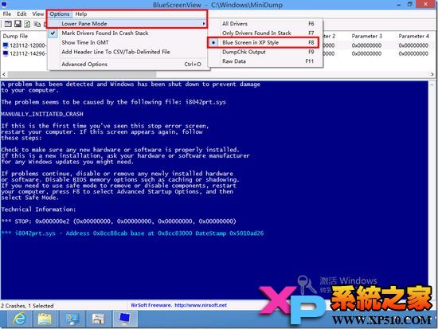Image resolution: width=438 pixels, height=329 pixels.
Task: Open File Explorer from the taskbar
Action: click(x=45, y=319)
